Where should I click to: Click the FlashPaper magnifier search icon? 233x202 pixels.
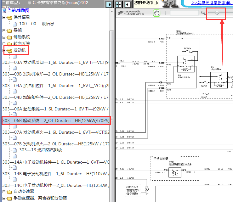tap(203, 13)
